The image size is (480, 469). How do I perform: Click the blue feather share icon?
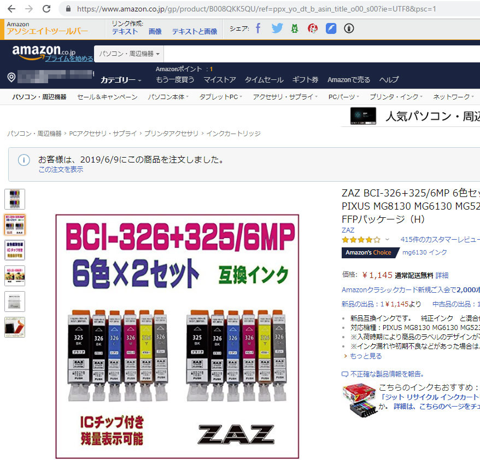click(331, 28)
